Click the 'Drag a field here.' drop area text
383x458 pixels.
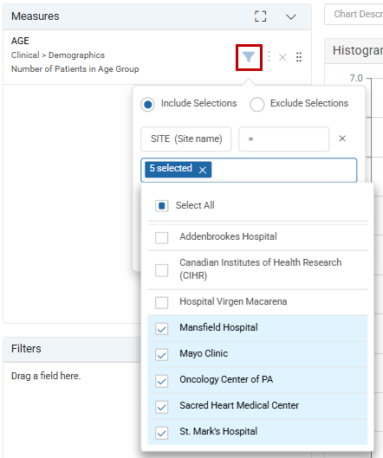46,376
